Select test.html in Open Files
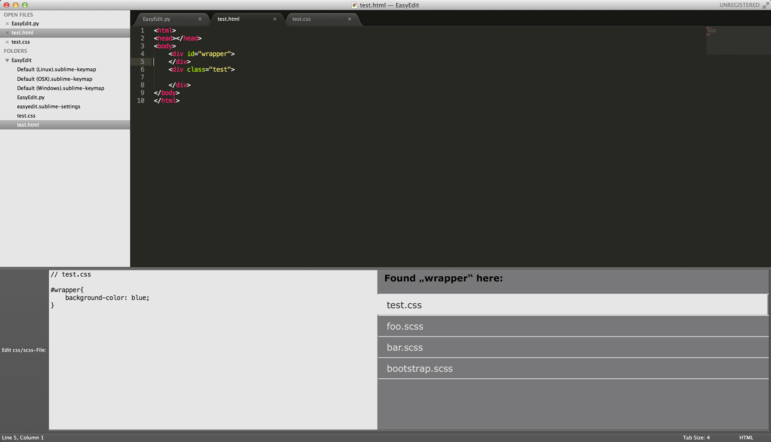 (x=65, y=33)
